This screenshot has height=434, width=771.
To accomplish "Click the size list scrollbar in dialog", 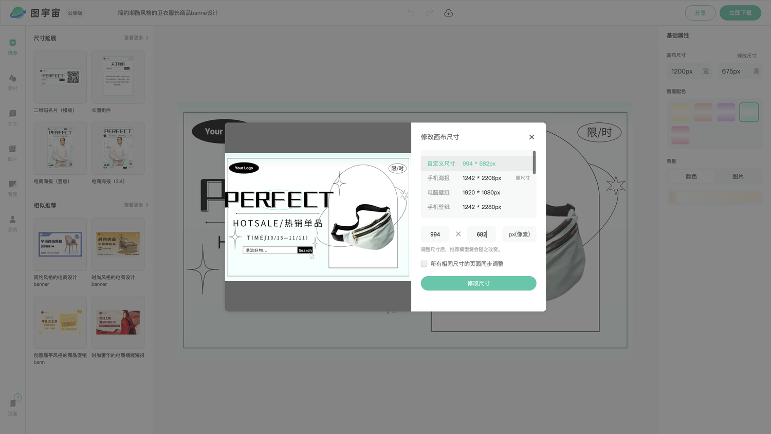I will point(535,162).
